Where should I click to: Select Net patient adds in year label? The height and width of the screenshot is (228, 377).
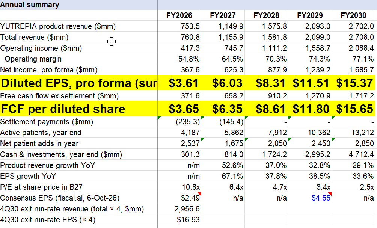78,143
